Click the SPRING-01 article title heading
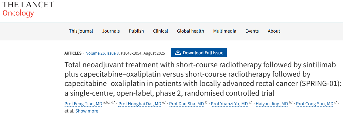Screen dimensions: 343x114 coord(203,79)
